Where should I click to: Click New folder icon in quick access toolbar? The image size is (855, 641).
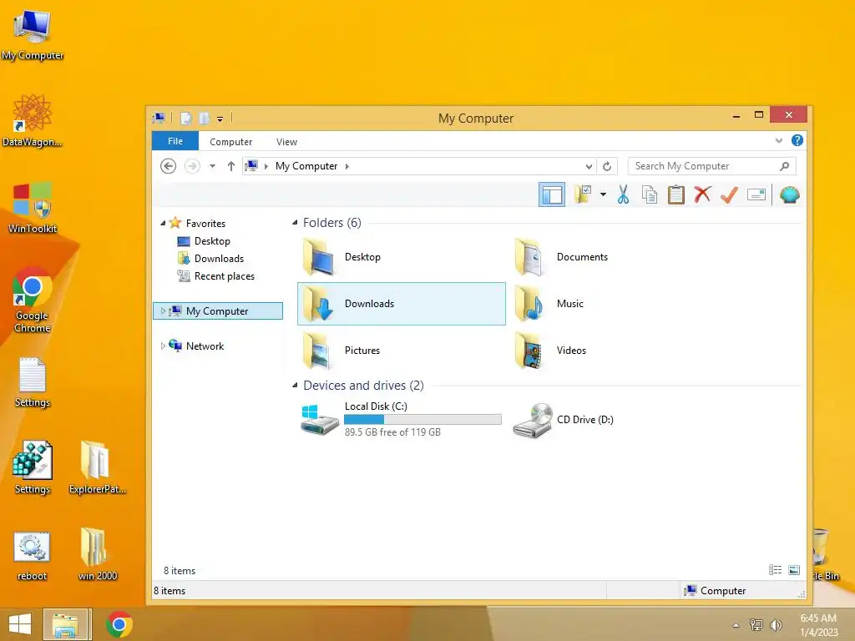[204, 118]
